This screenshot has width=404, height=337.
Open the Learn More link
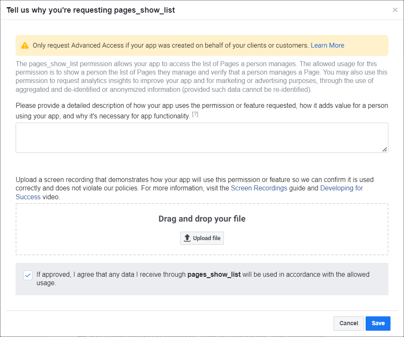(x=327, y=45)
